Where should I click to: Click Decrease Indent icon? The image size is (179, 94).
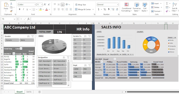[x=67, y=9]
